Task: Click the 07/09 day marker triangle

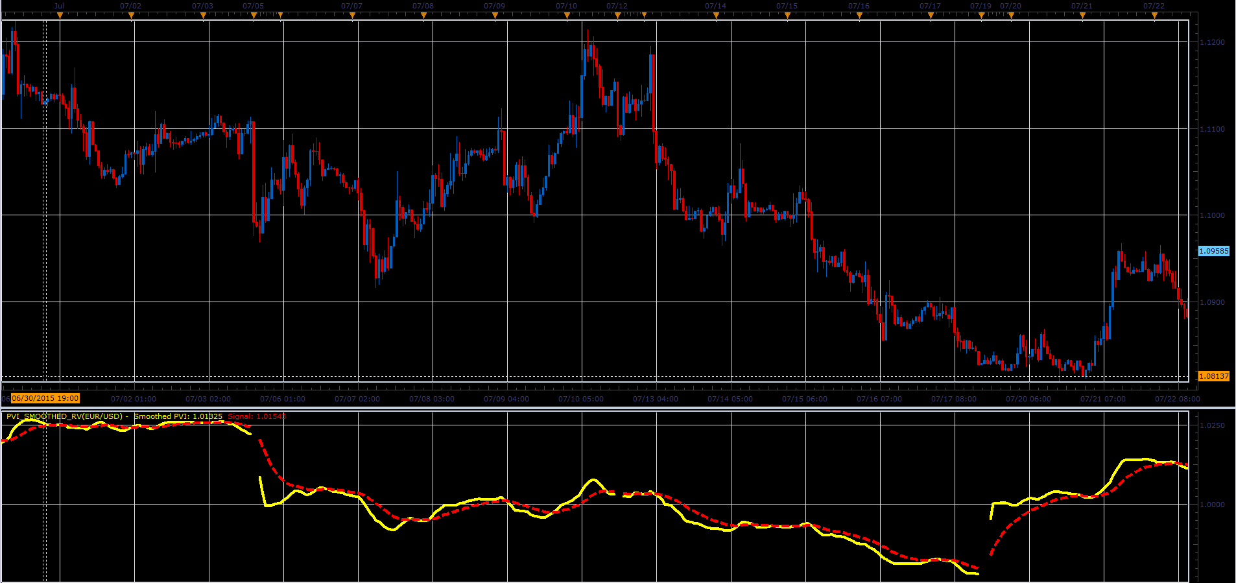Action: pos(495,16)
